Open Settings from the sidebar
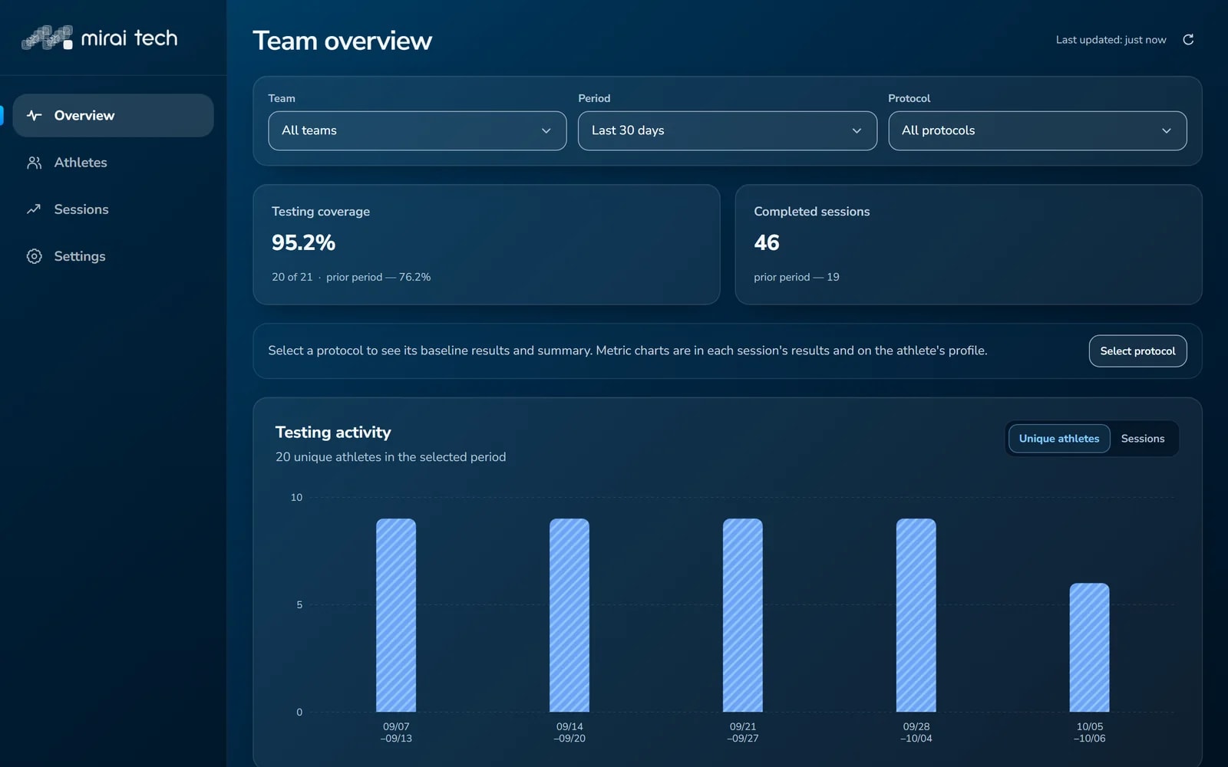Viewport: 1228px width, 767px height. [113, 256]
